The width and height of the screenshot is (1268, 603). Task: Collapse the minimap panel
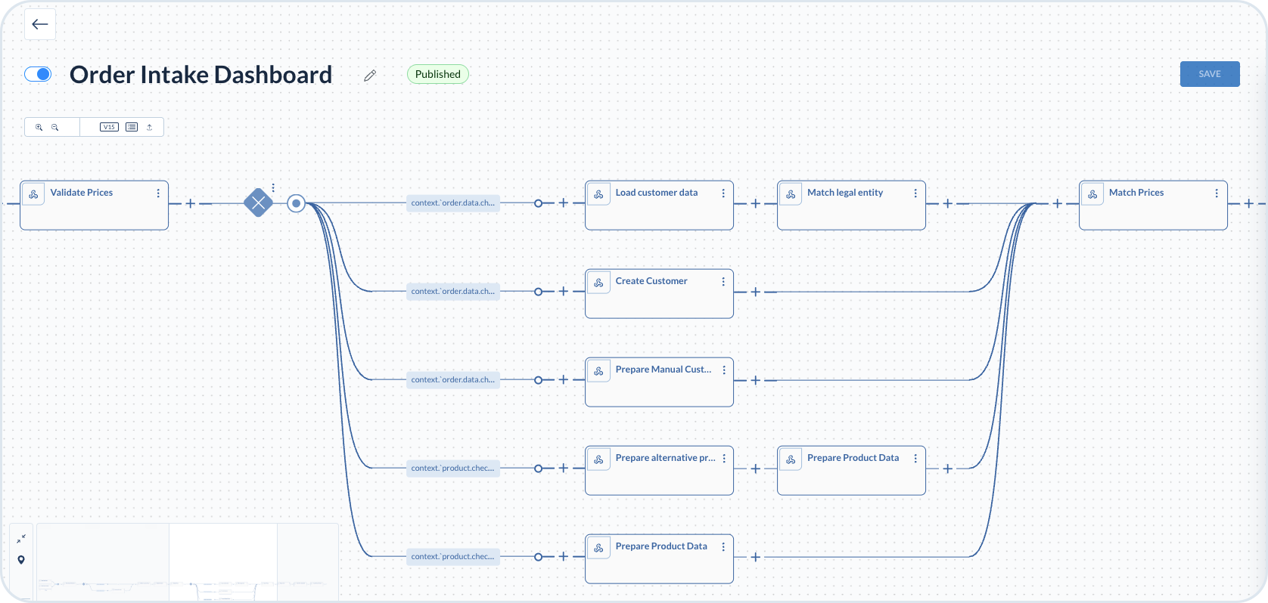pos(21,538)
